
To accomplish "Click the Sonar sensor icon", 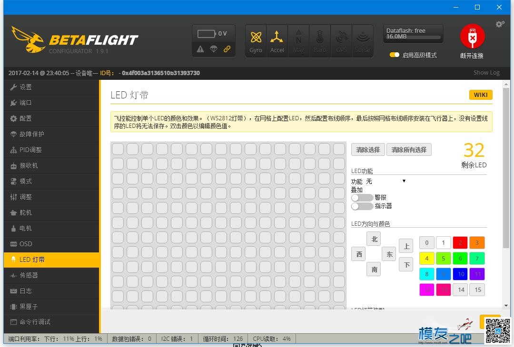I will (x=363, y=41).
